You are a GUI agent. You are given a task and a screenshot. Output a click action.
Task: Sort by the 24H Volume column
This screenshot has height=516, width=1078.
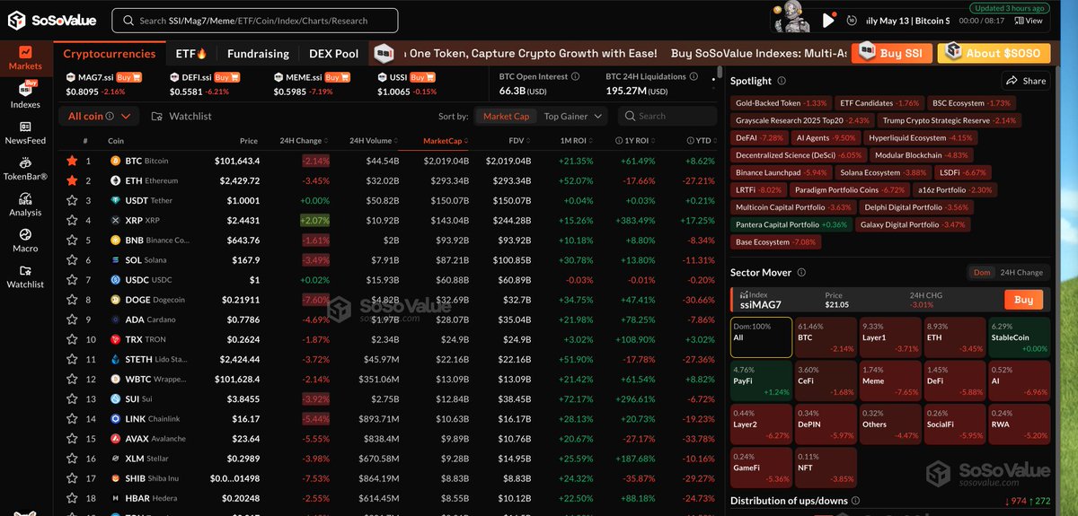[x=374, y=141]
